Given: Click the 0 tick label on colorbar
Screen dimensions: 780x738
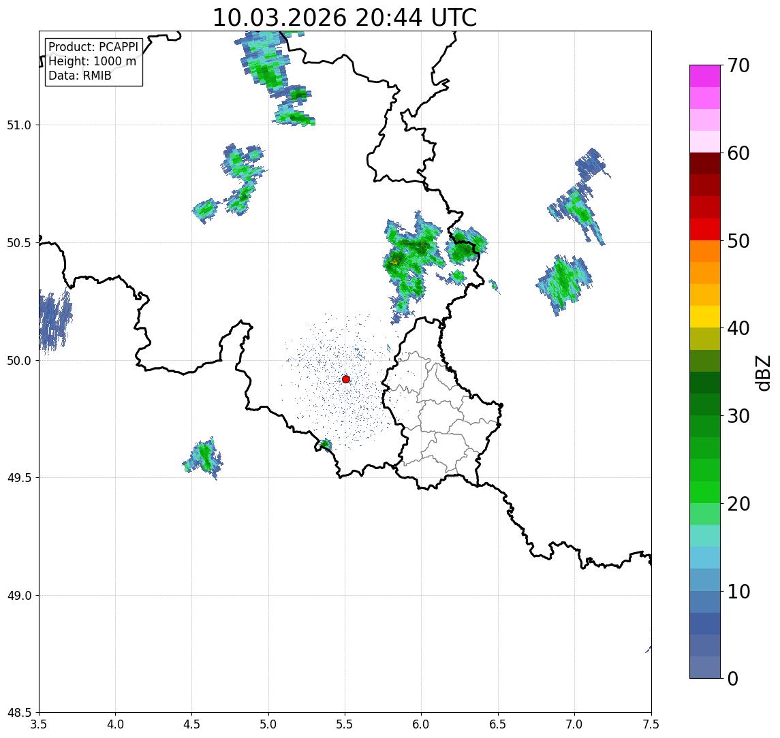Looking at the screenshot, I should (733, 678).
